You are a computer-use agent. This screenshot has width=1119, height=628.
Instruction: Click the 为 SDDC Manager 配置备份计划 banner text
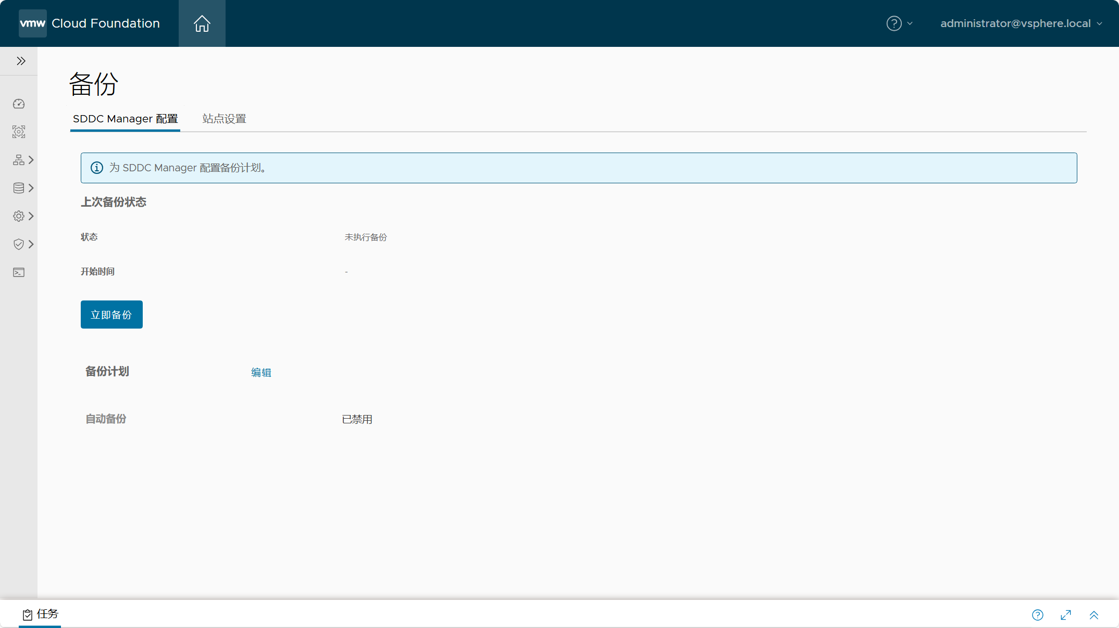[x=188, y=168]
